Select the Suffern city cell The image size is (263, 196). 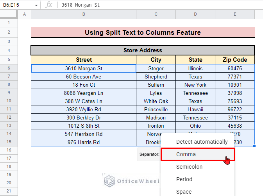[156, 85]
